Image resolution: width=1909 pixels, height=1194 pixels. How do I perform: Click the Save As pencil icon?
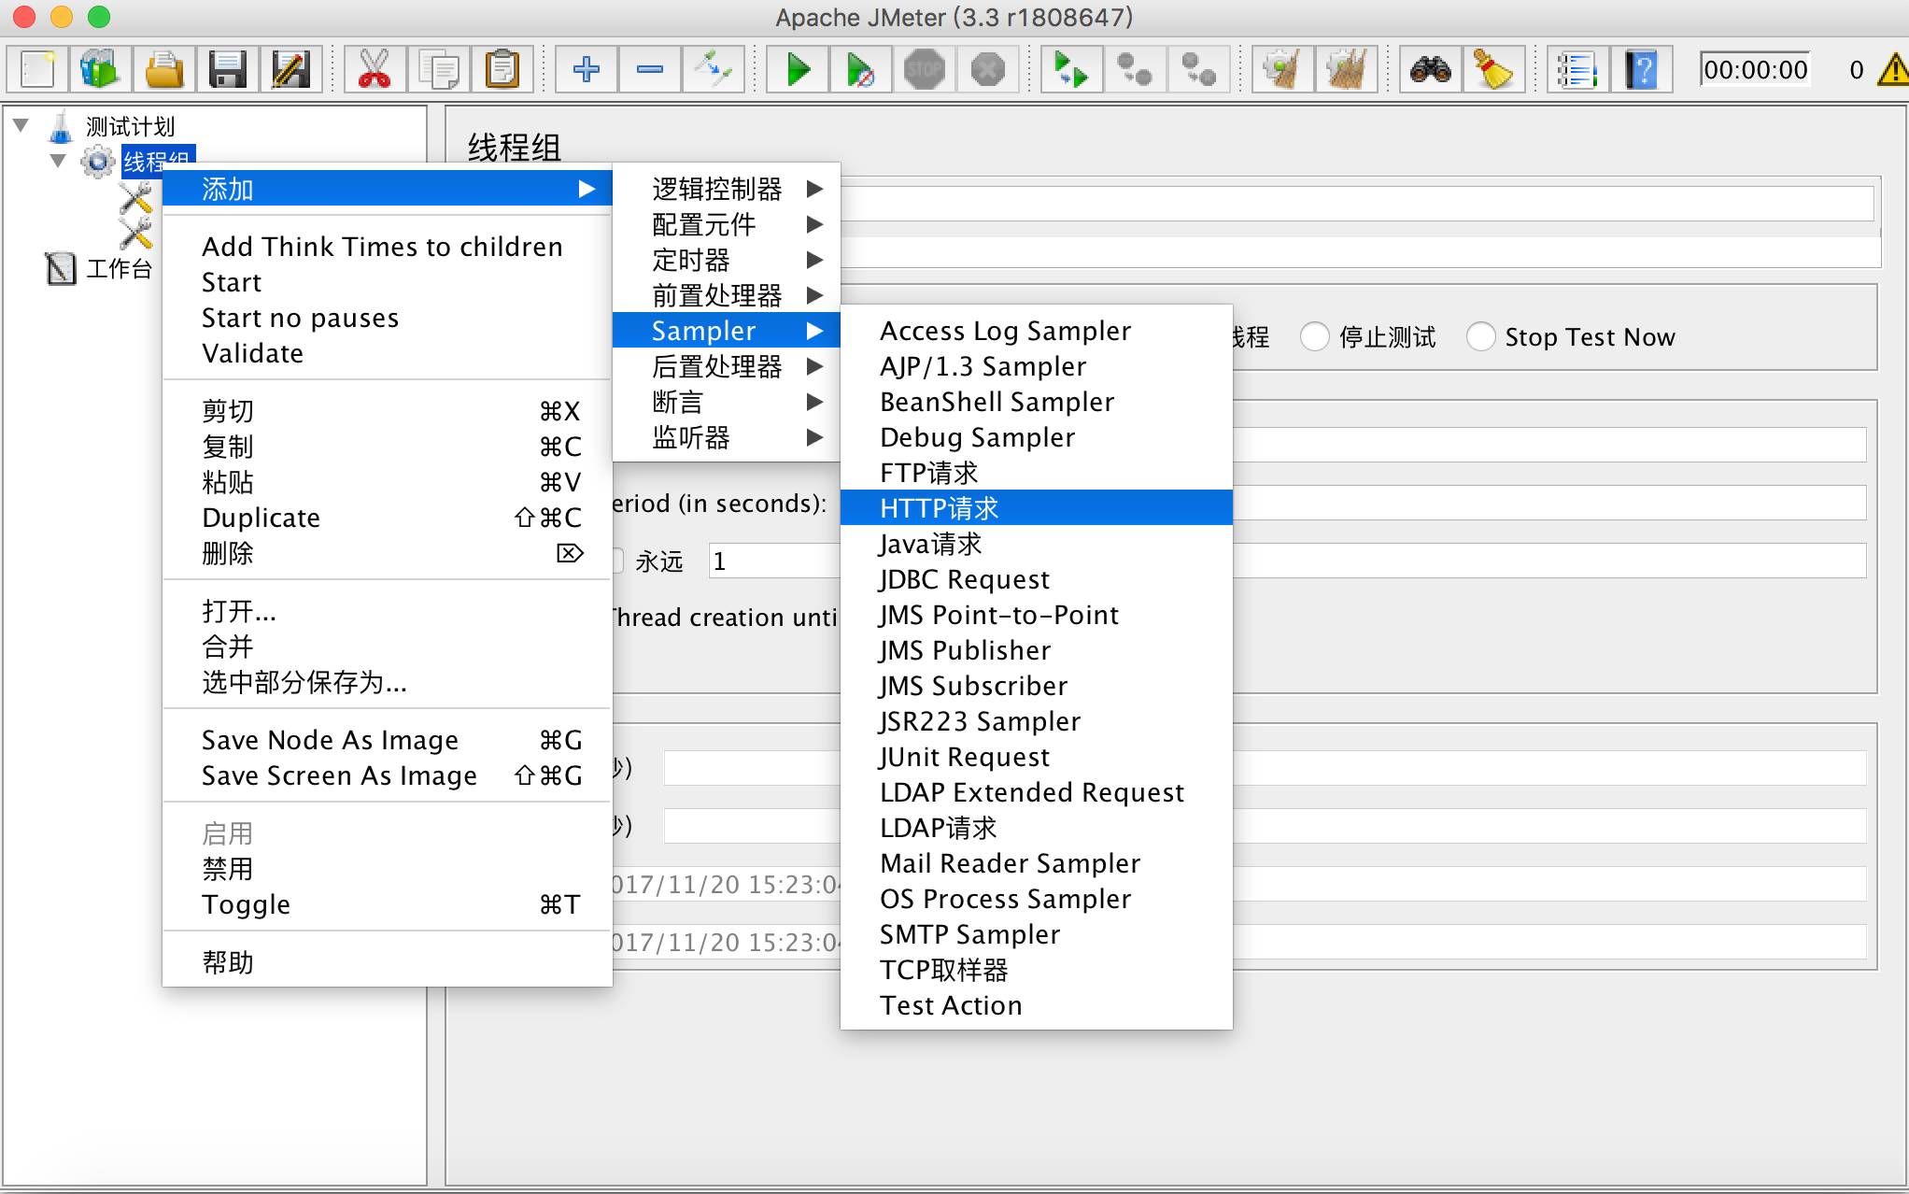(x=291, y=70)
